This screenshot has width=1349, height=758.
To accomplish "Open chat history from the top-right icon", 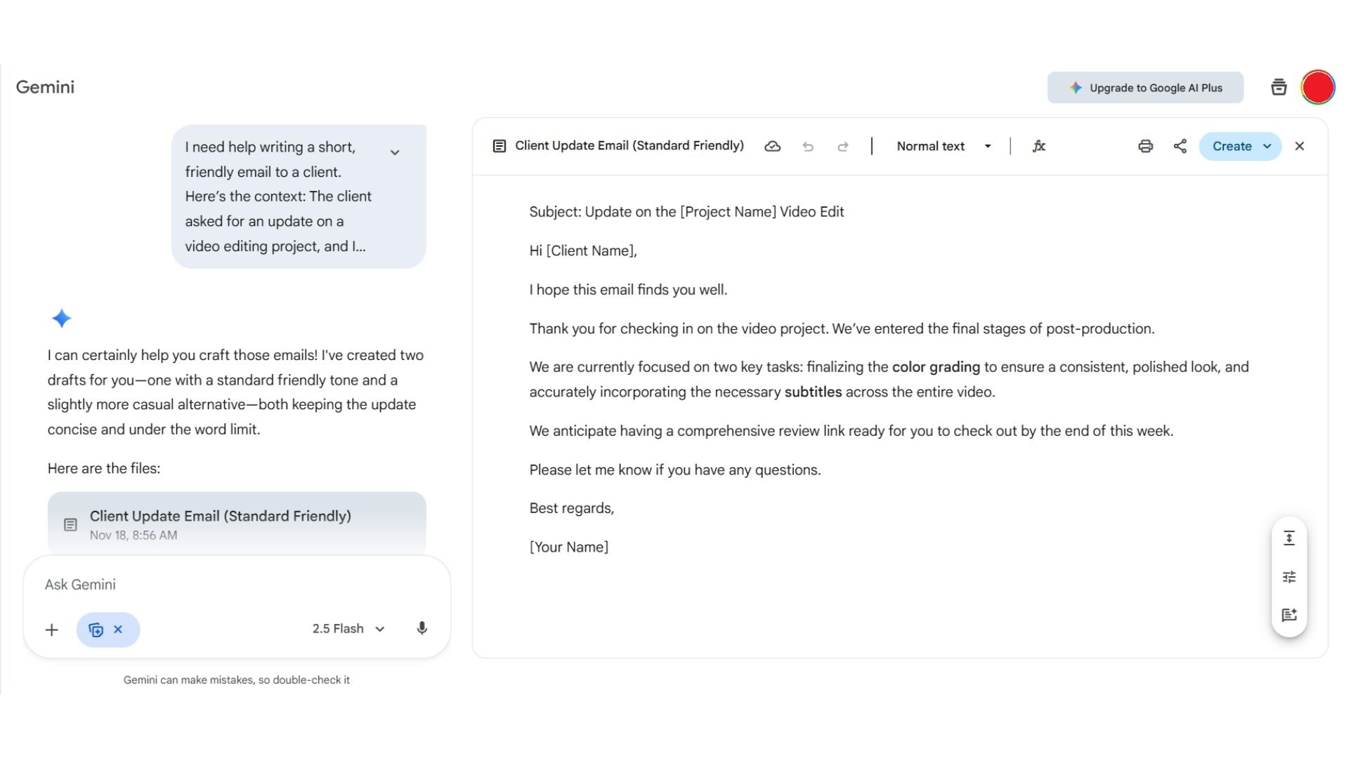I will point(1279,87).
